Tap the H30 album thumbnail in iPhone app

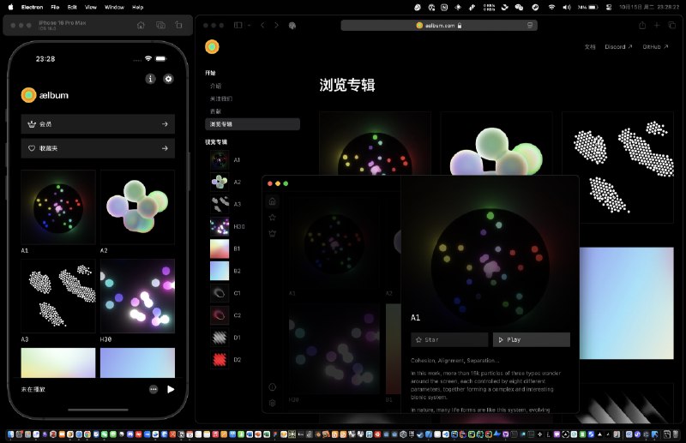tap(137, 296)
